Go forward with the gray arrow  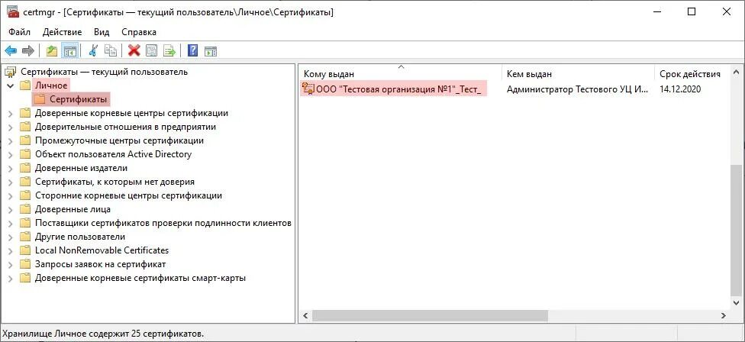pos(28,50)
